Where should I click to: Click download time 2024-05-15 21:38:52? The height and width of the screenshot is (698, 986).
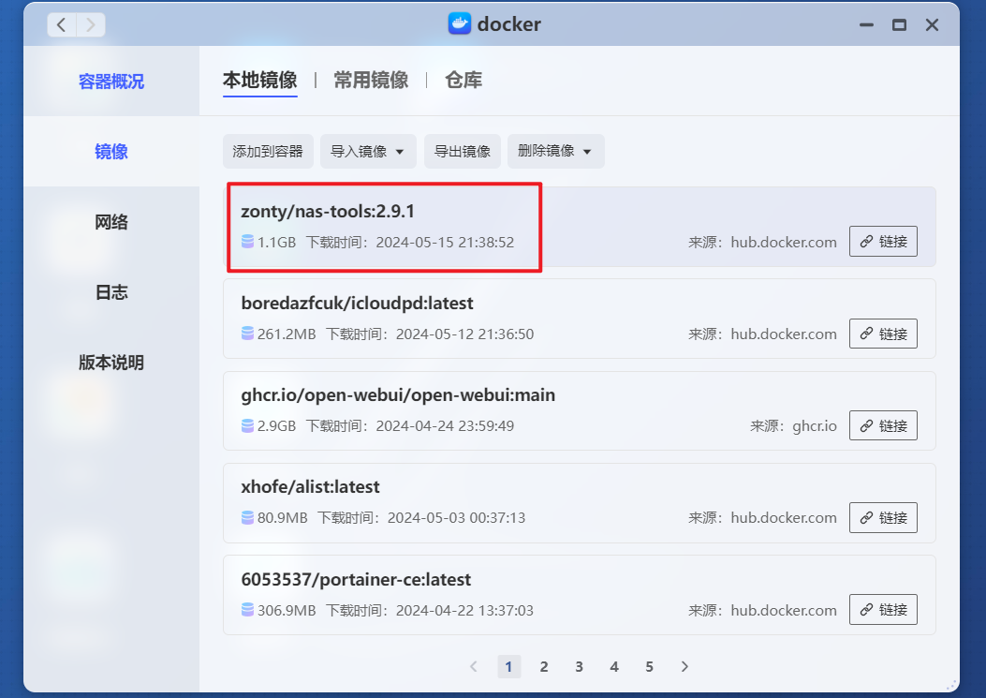pyautogui.click(x=445, y=243)
